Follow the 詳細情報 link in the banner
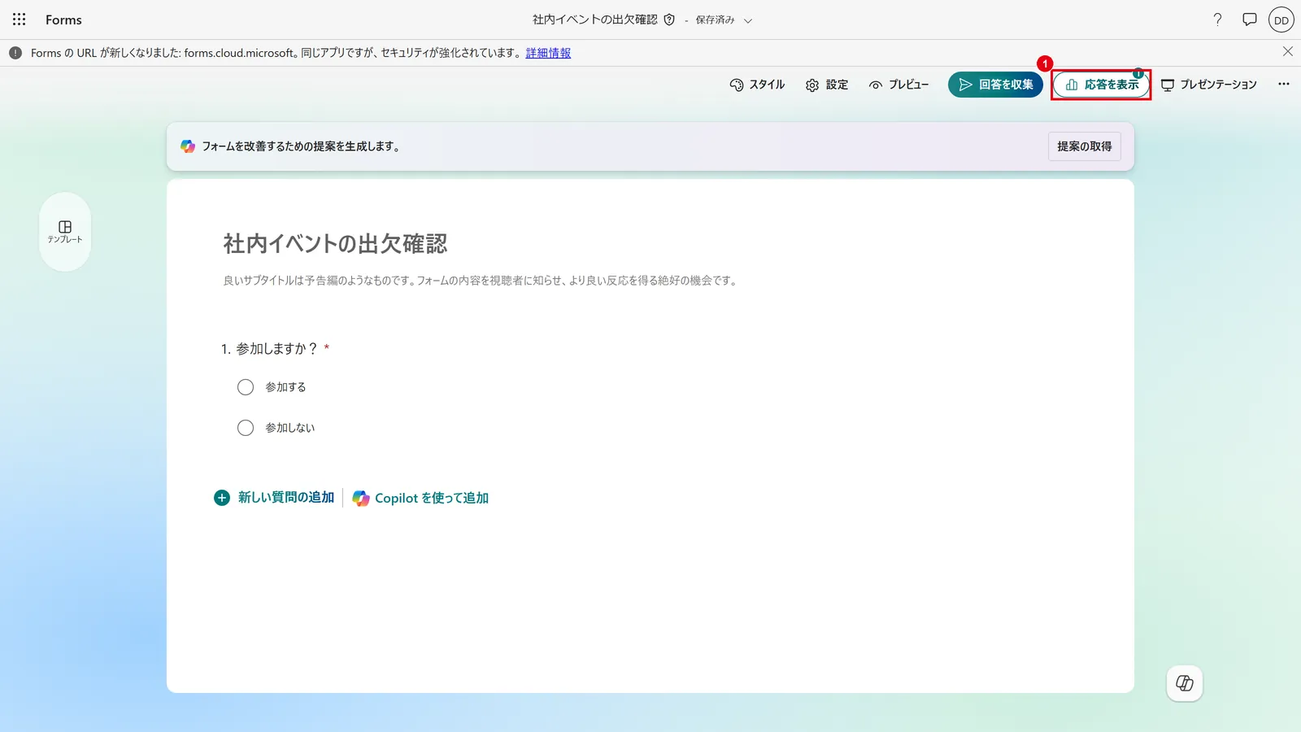This screenshot has height=732, width=1301. click(x=548, y=53)
